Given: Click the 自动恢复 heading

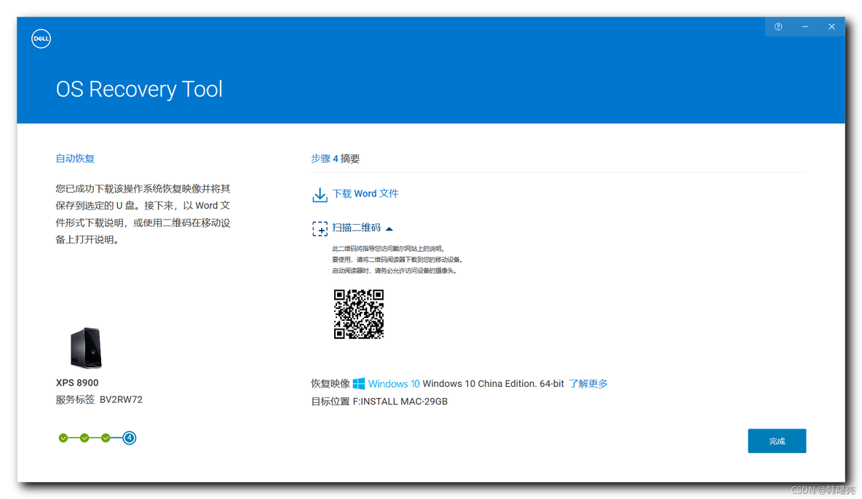Looking at the screenshot, I should pyautogui.click(x=75, y=159).
